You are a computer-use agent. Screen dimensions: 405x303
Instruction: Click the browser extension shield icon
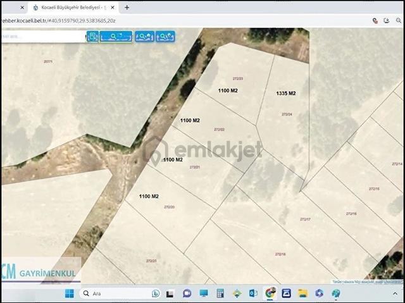click(375, 21)
